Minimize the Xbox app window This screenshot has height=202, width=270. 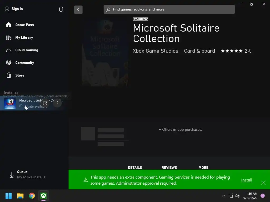(x=240, y=4)
